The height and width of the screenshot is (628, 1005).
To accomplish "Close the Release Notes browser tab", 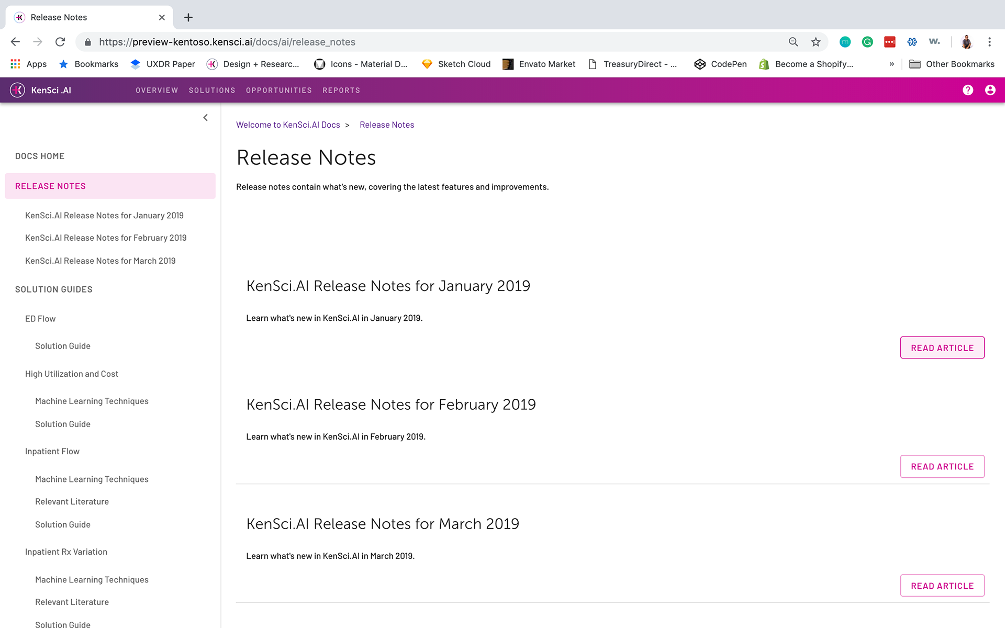I will [x=162, y=17].
